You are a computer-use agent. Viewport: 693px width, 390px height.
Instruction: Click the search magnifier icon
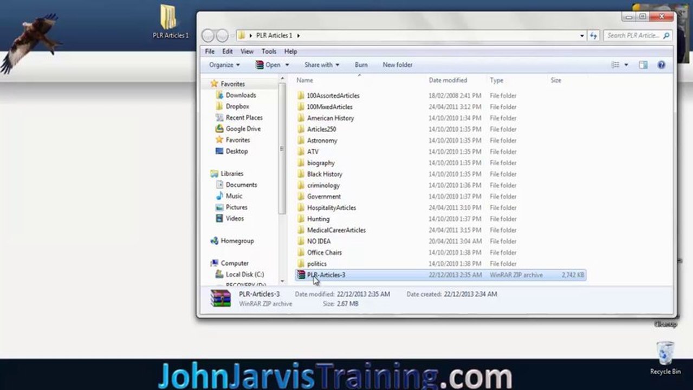666,35
